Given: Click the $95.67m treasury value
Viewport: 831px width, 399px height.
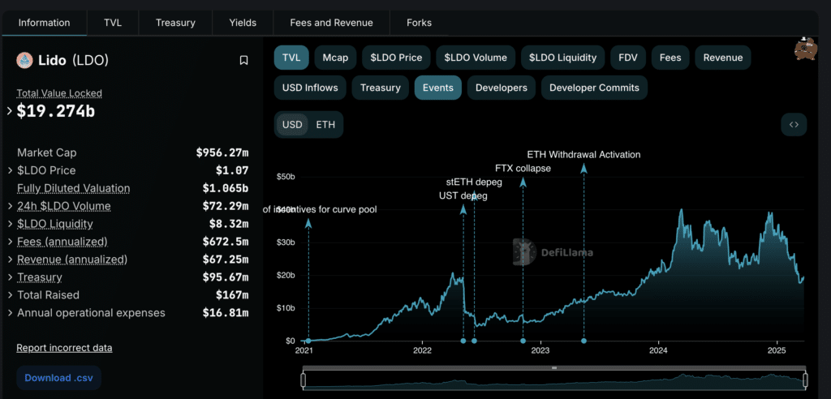Looking at the screenshot, I should point(226,277).
